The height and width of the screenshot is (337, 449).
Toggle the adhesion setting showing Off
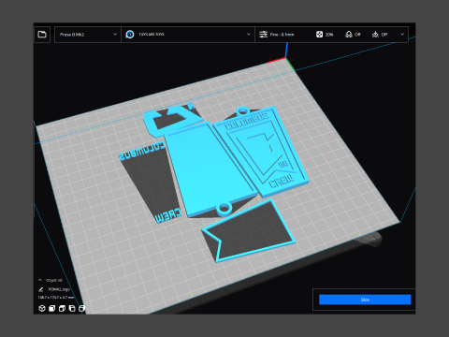380,35
